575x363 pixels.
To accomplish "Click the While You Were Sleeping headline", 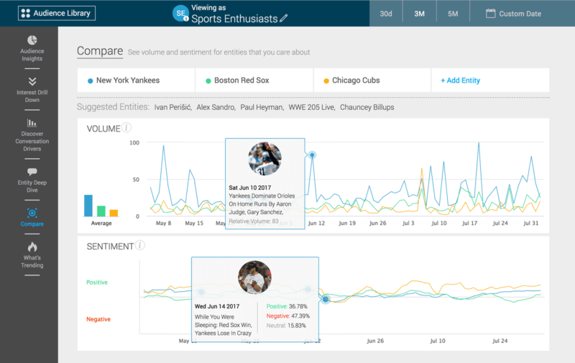I will click(224, 325).
